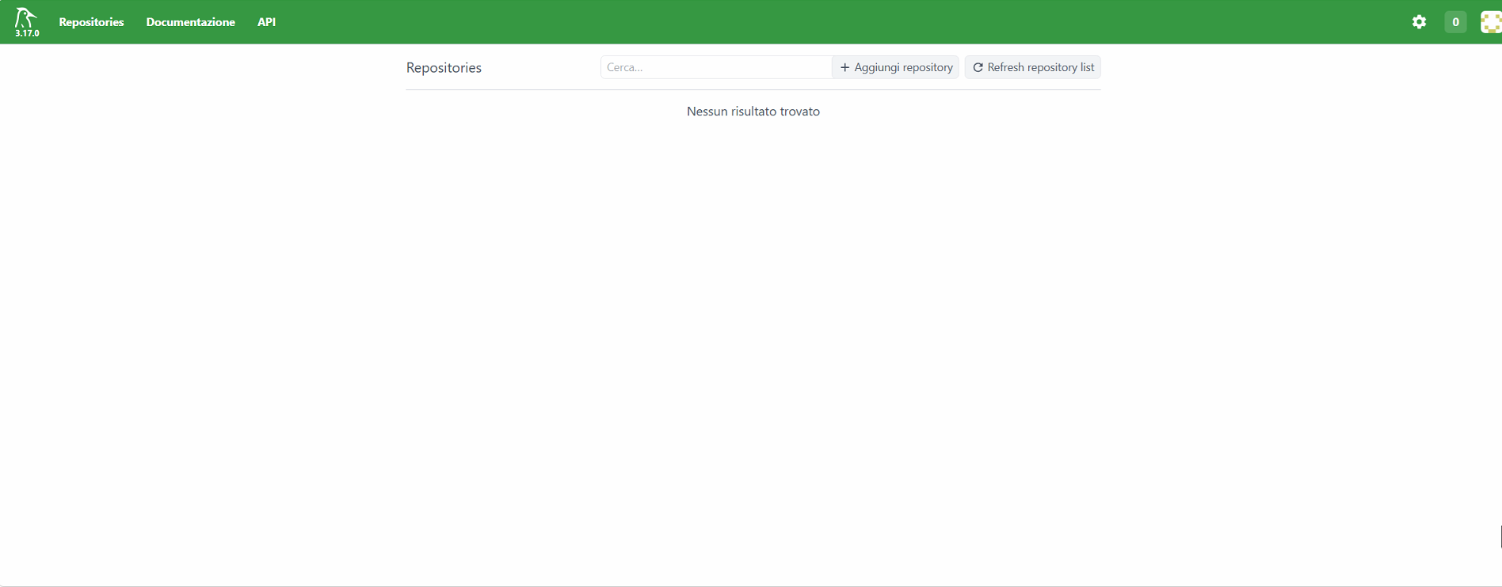Open the settings gear icon
The height and width of the screenshot is (587, 1502).
coord(1419,22)
